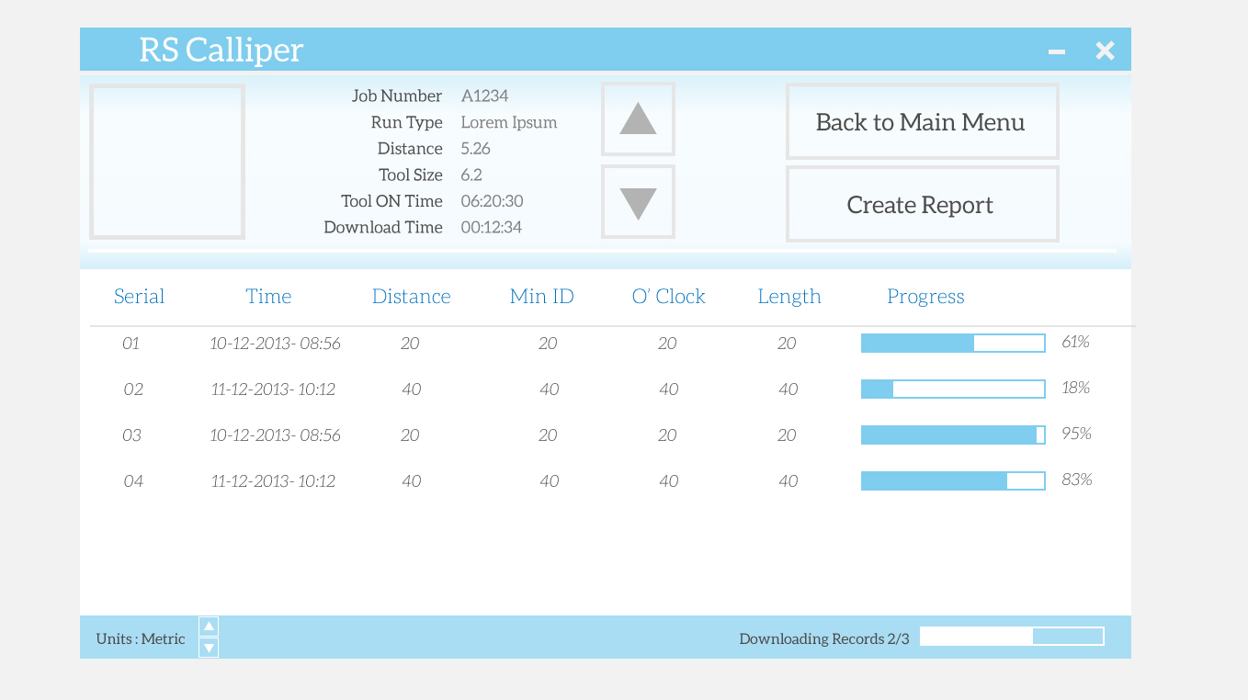Sort by Time column header
Viewport: 1248px width, 700px height.
(x=268, y=297)
